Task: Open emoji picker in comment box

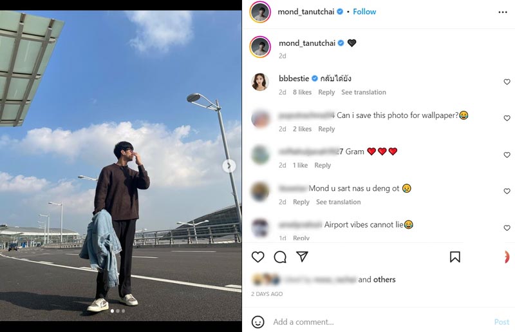Action: click(x=257, y=322)
